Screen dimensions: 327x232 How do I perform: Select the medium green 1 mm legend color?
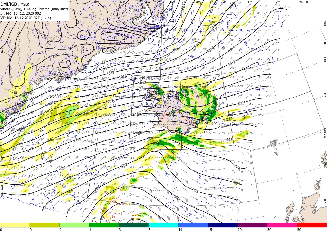104,225
